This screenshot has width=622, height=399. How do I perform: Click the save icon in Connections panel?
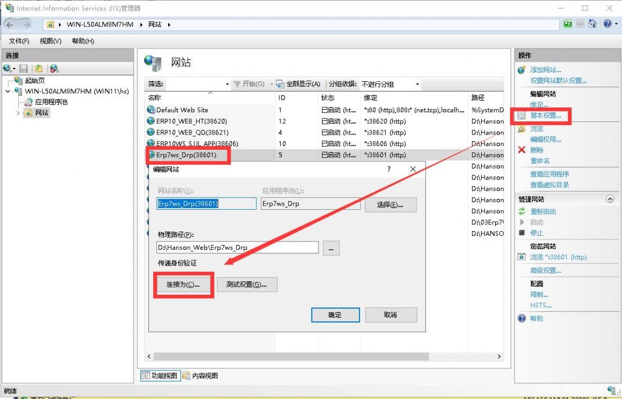(24, 69)
